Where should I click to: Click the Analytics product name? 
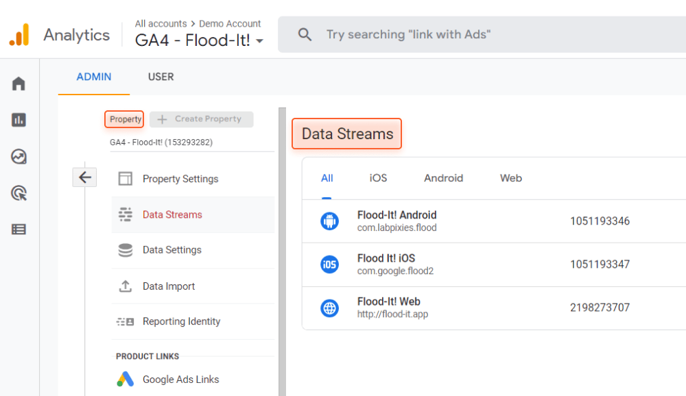(x=77, y=35)
